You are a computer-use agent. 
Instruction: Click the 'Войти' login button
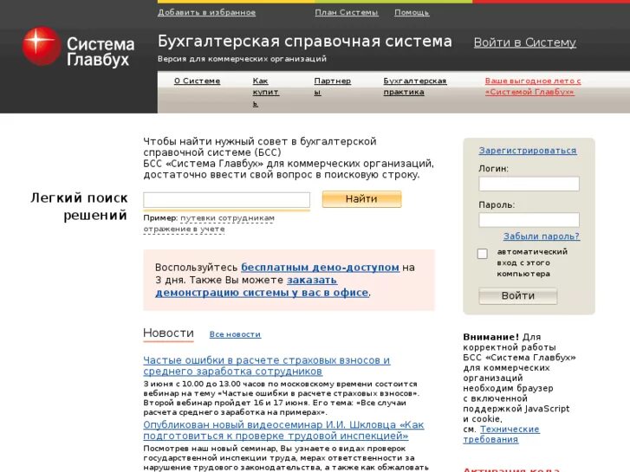coord(518,296)
